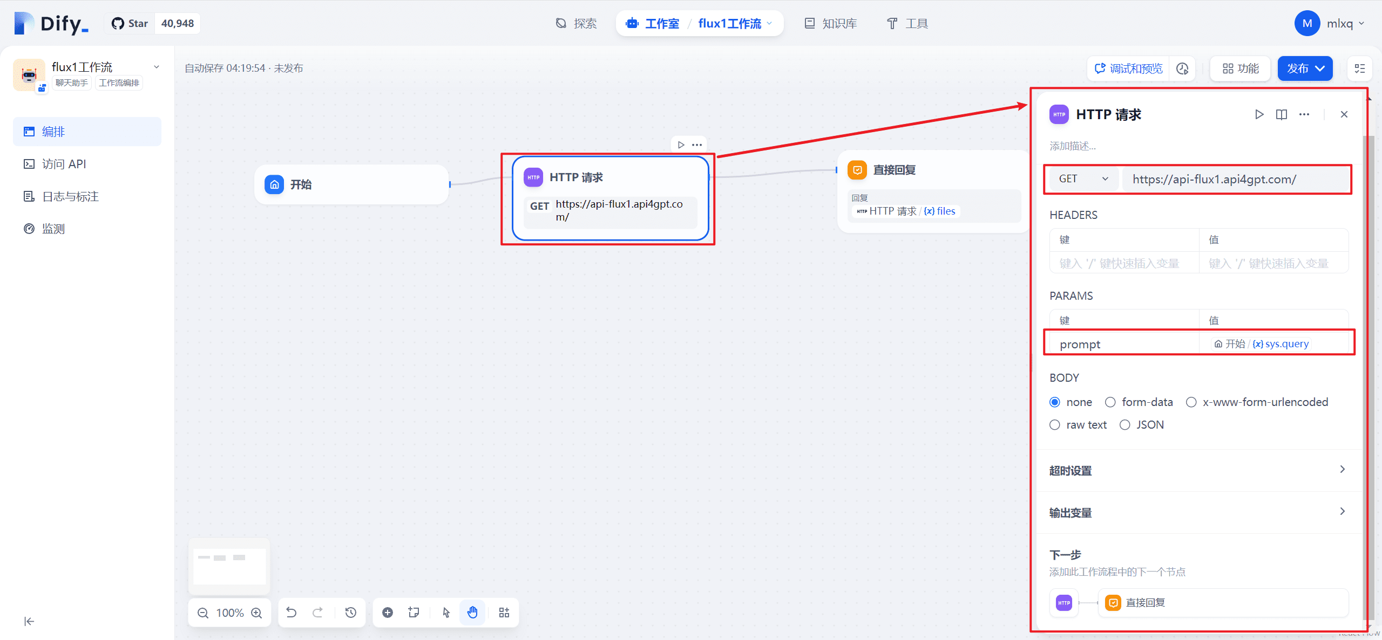This screenshot has width=1382, height=640.
Task: Go to the 工具 tab
Action: point(907,23)
